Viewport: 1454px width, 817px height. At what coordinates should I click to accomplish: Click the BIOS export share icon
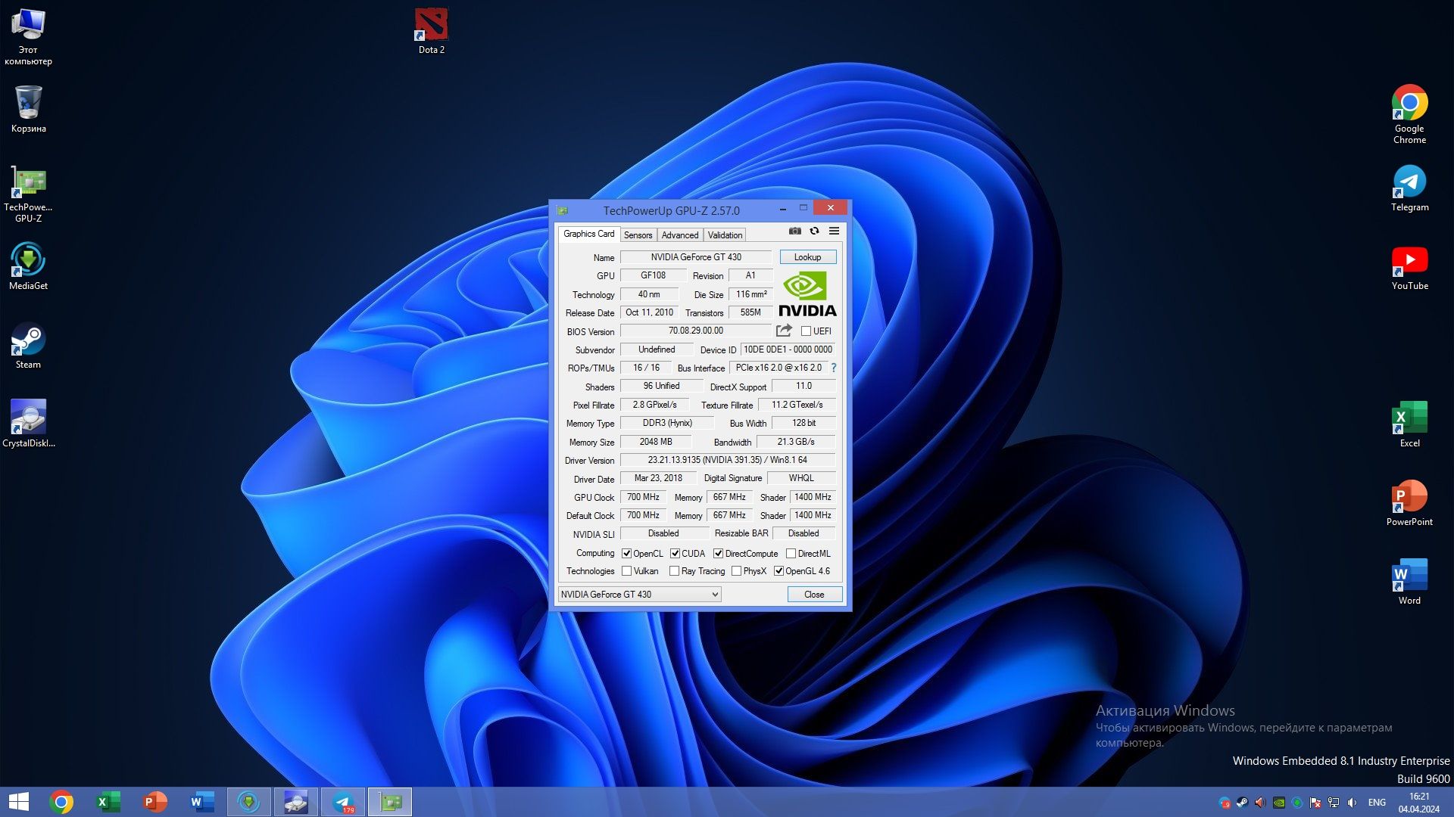[x=784, y=331]
